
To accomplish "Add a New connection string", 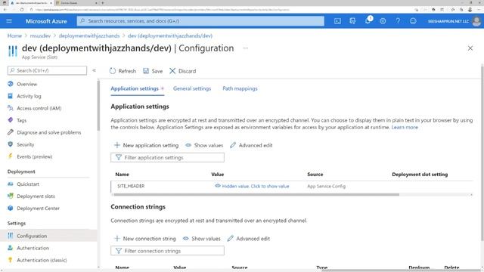I will (144, 239).
